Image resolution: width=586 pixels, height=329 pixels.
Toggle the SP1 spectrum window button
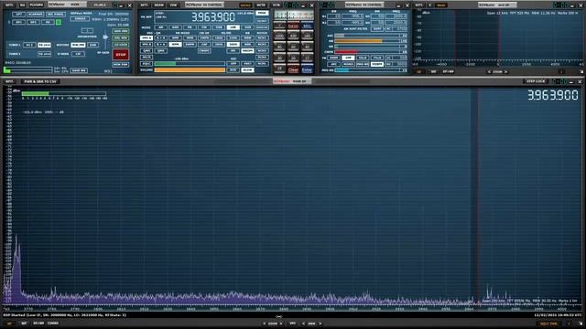18,22
